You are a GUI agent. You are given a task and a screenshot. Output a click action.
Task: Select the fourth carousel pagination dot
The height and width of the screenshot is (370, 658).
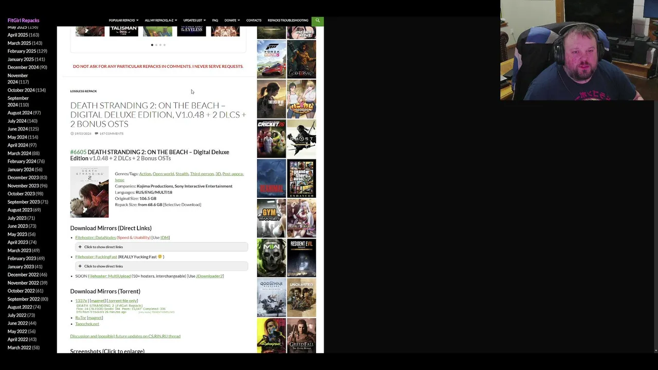(164, 45)
